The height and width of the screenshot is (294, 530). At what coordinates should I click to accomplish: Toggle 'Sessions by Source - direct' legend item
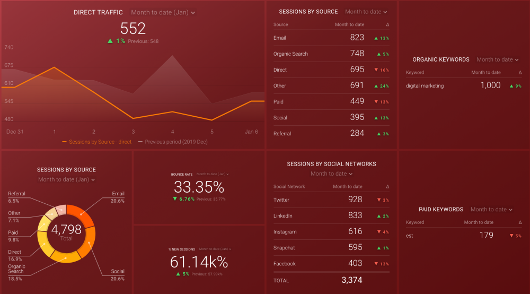click(x=97, y=142)
